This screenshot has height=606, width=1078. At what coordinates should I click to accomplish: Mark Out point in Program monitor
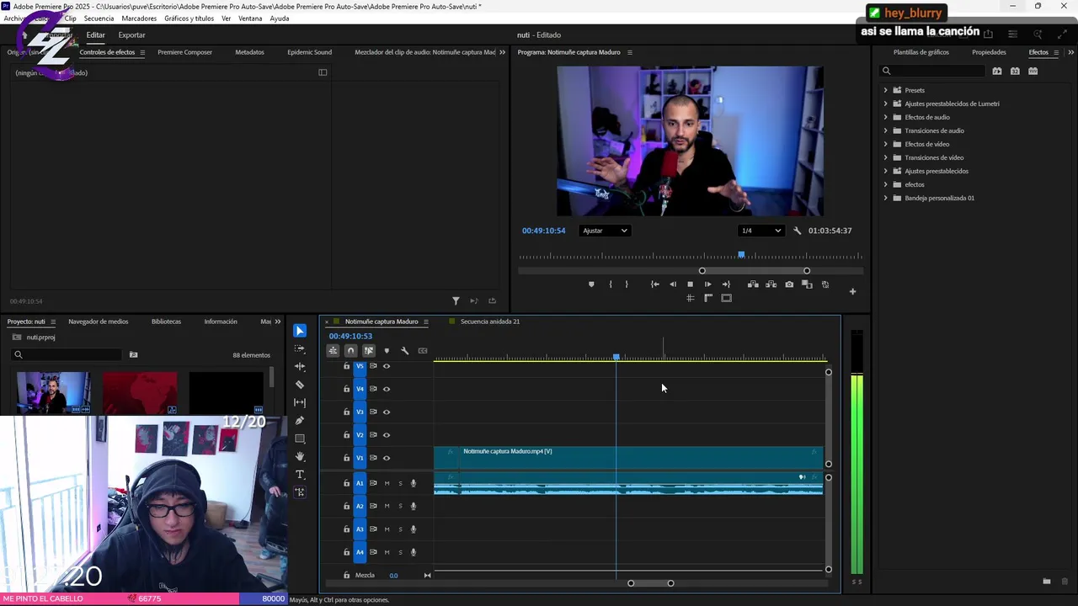coord(627,284)
